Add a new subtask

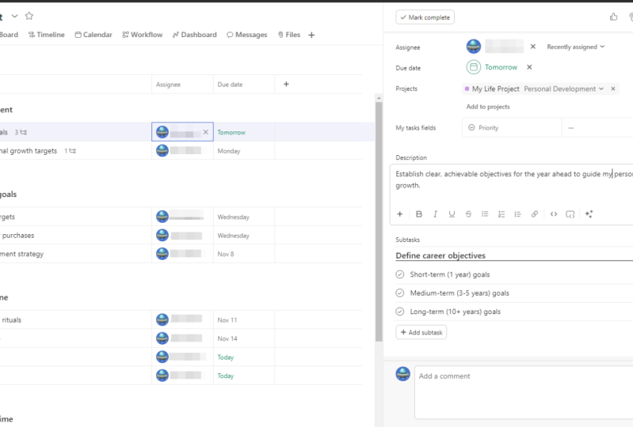421,332
